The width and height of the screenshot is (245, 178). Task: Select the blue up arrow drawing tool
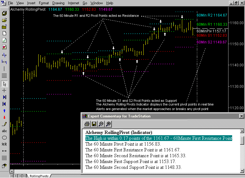click(4, 111)
